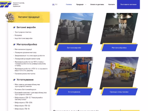Open Вібропрес ПВ-10 link
This screenshot has height=111, width=148.
pyautogui.click(x=22, y=109)
